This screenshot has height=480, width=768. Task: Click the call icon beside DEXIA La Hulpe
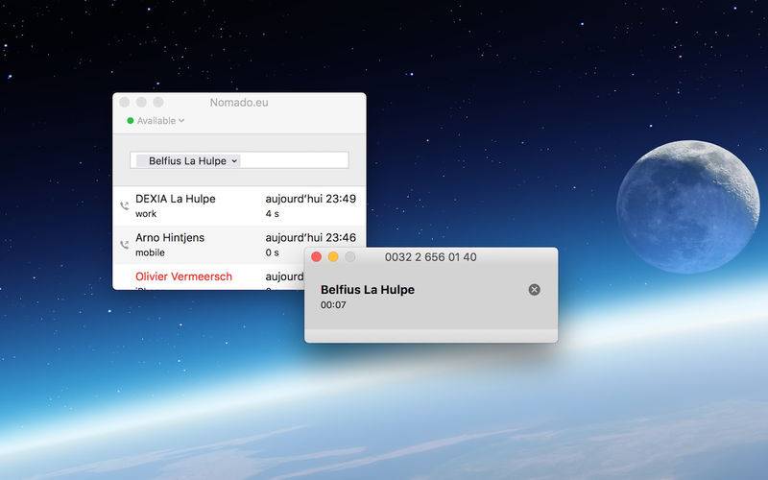(x=125, y=205)
